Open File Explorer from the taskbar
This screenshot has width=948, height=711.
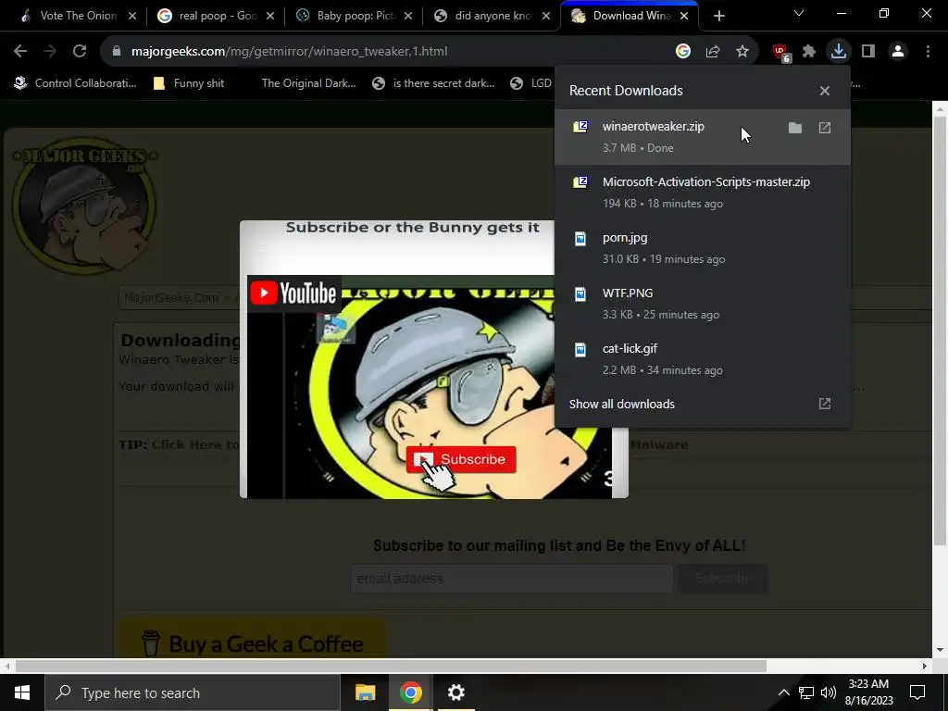tap(365, 692)
